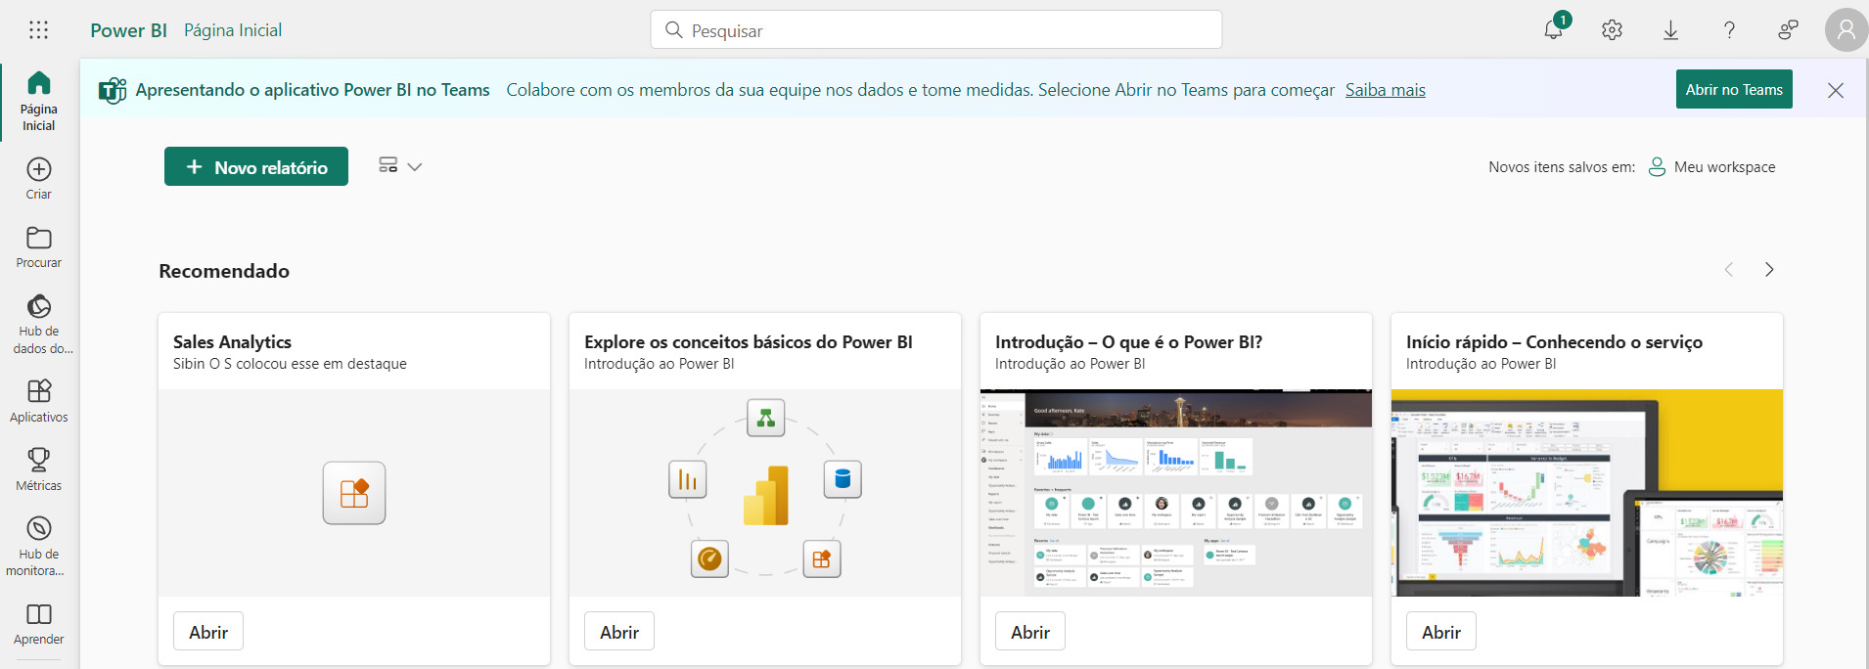
Task: Dismiss the Teams banner with X
Action: click(x=1836, y=90)
